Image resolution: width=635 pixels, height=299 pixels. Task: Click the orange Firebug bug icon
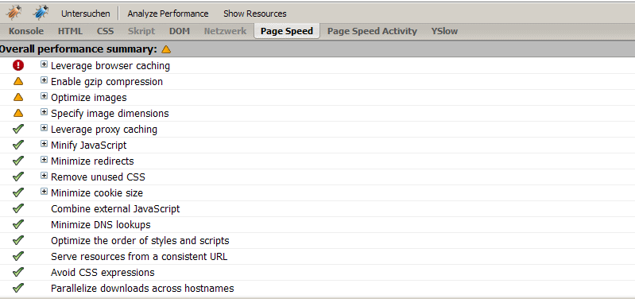coord(14,13)
